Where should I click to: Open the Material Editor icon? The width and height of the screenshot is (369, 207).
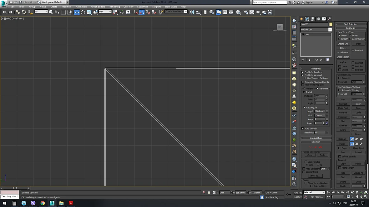click(238, 12)
